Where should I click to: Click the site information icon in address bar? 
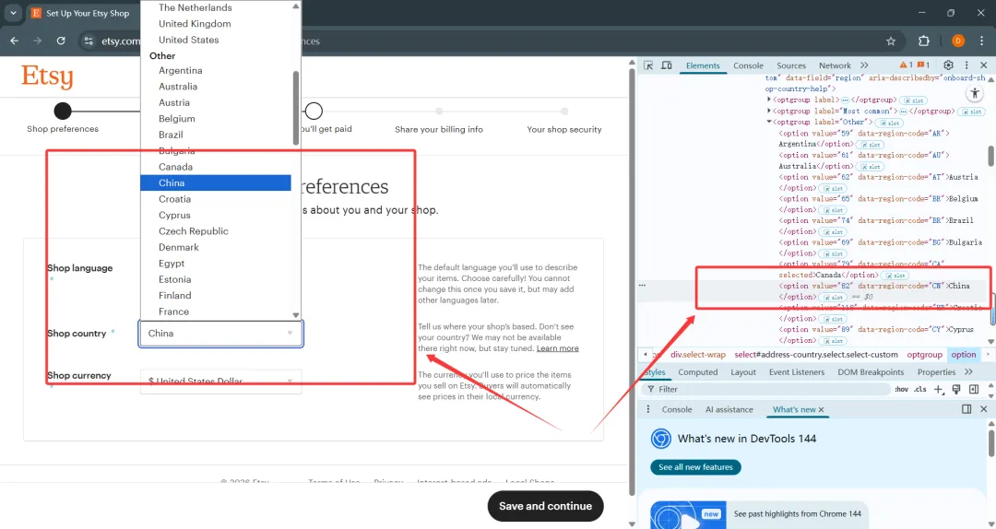89,41
